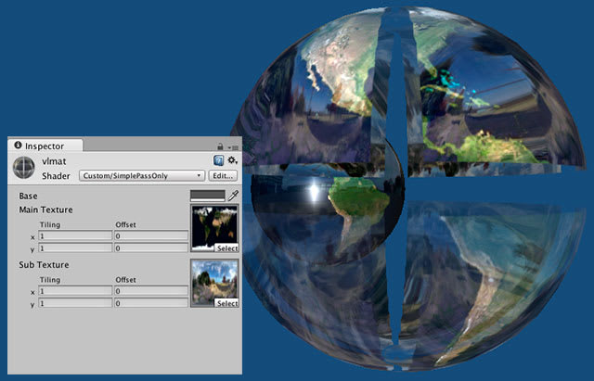This screenshot has height=381, width=594.
Task: Click Sub Texture Tiling x field
Action: (x=74, y=291)
